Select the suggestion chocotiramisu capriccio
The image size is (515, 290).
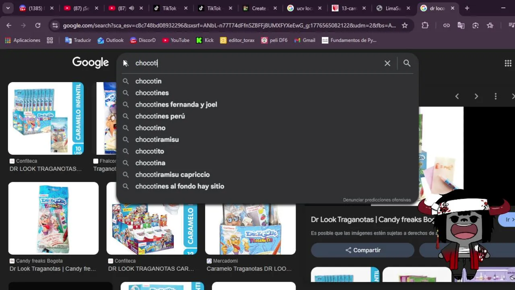(x=267, y=174)
